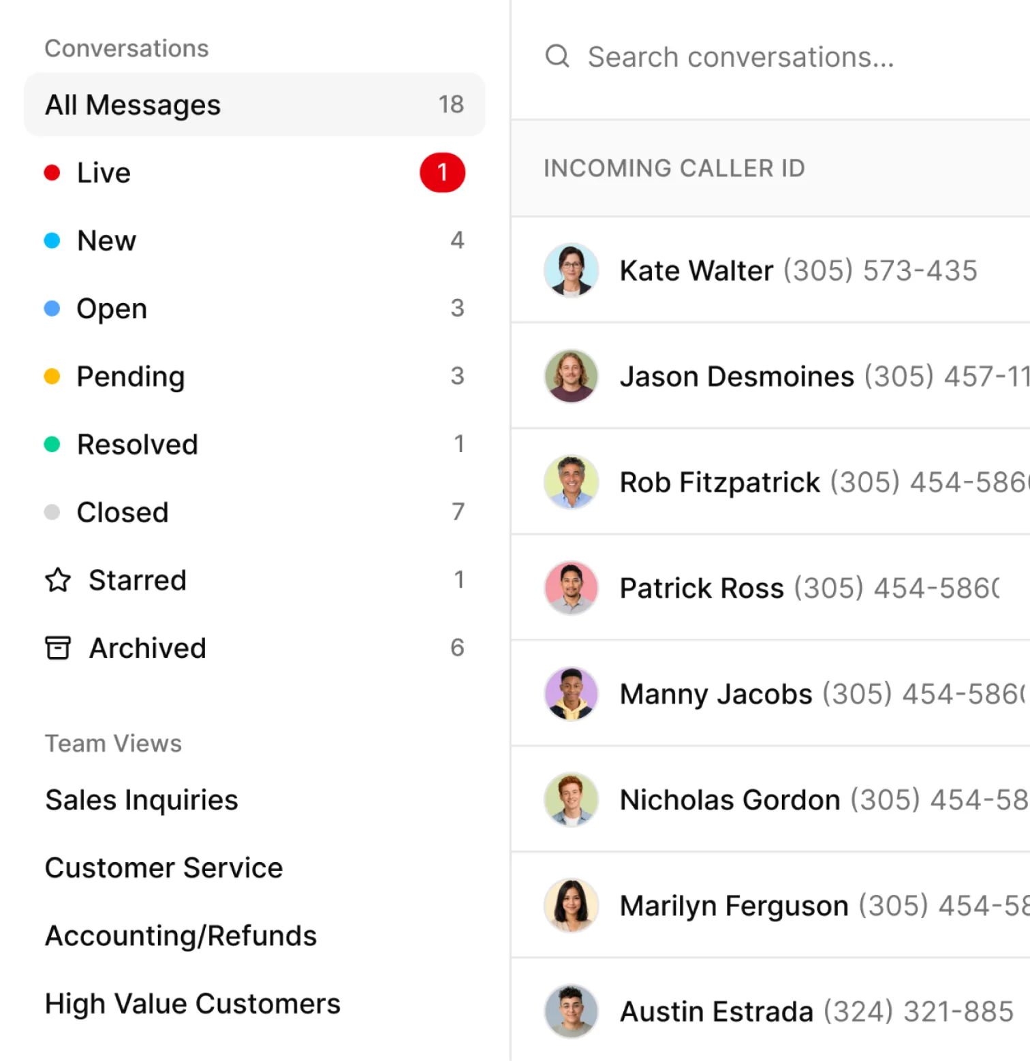Select All Messages view
This screenshot has height=1061, width=1030.
tap(255, 105)
